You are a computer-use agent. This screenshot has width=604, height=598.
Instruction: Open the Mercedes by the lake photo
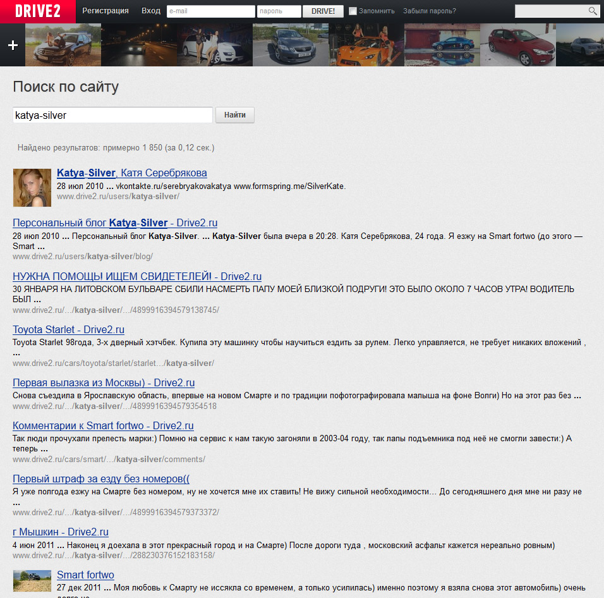[63, 45]
